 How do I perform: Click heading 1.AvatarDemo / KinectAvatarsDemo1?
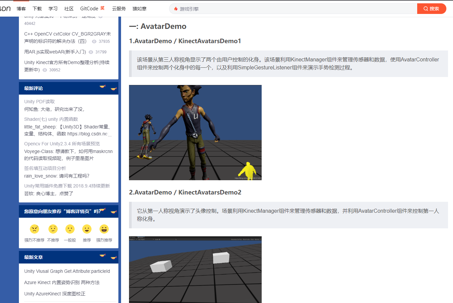185,41
